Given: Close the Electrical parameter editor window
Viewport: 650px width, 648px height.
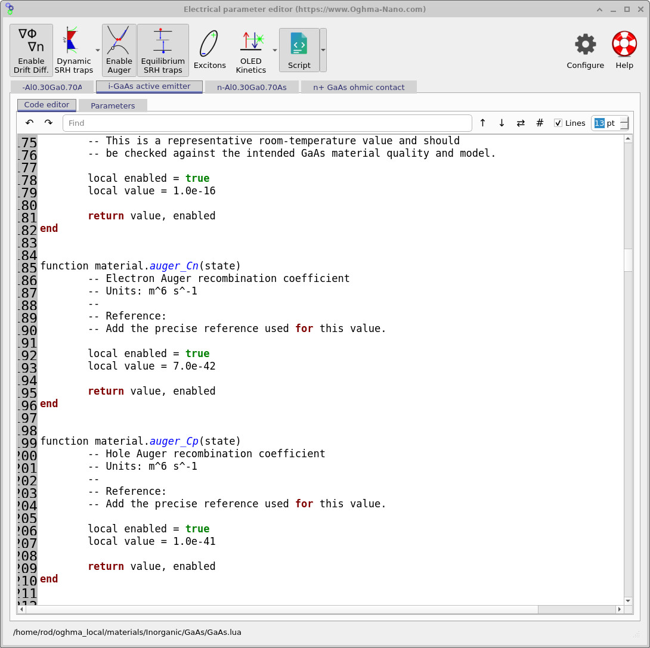Looking at the screenshot, I should click(x=640, y=9).
